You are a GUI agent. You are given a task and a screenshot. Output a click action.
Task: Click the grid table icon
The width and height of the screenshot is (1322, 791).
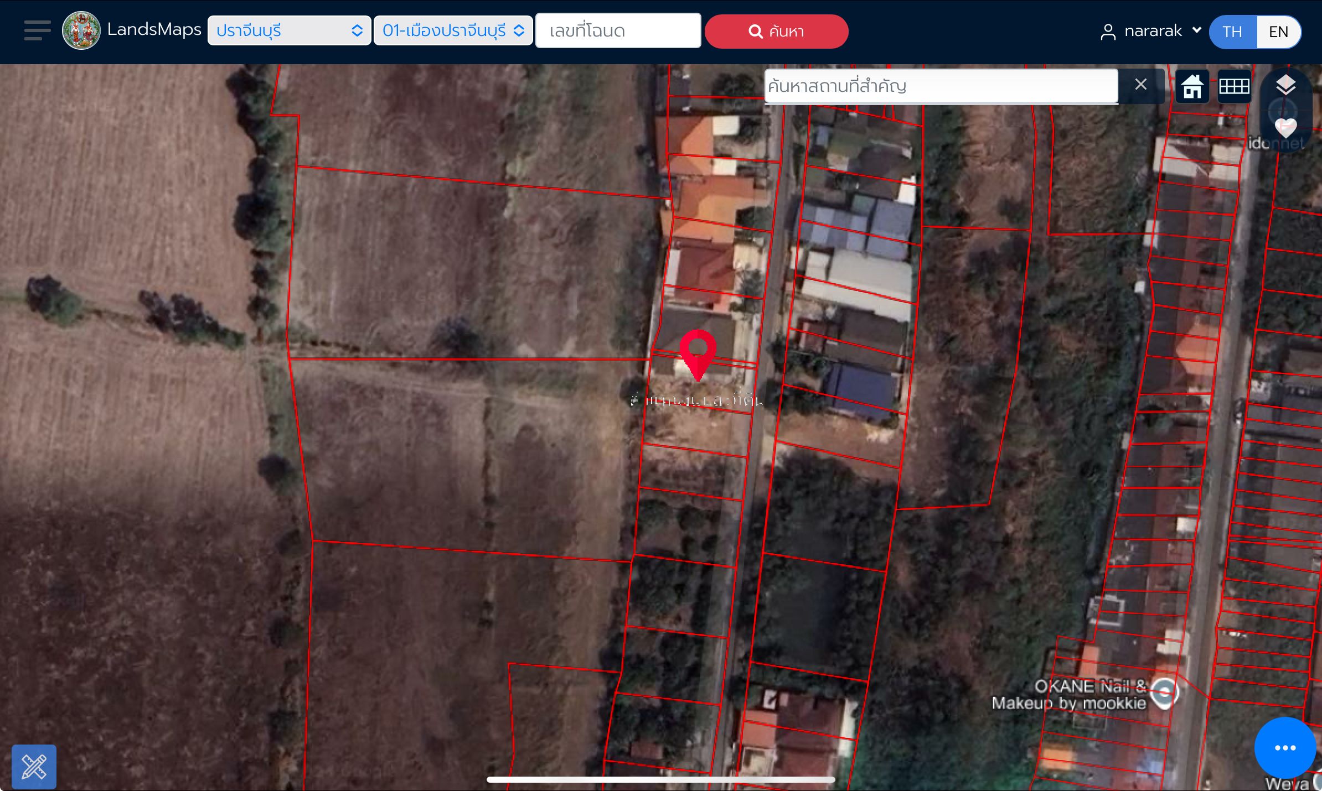pos(1234,87)
